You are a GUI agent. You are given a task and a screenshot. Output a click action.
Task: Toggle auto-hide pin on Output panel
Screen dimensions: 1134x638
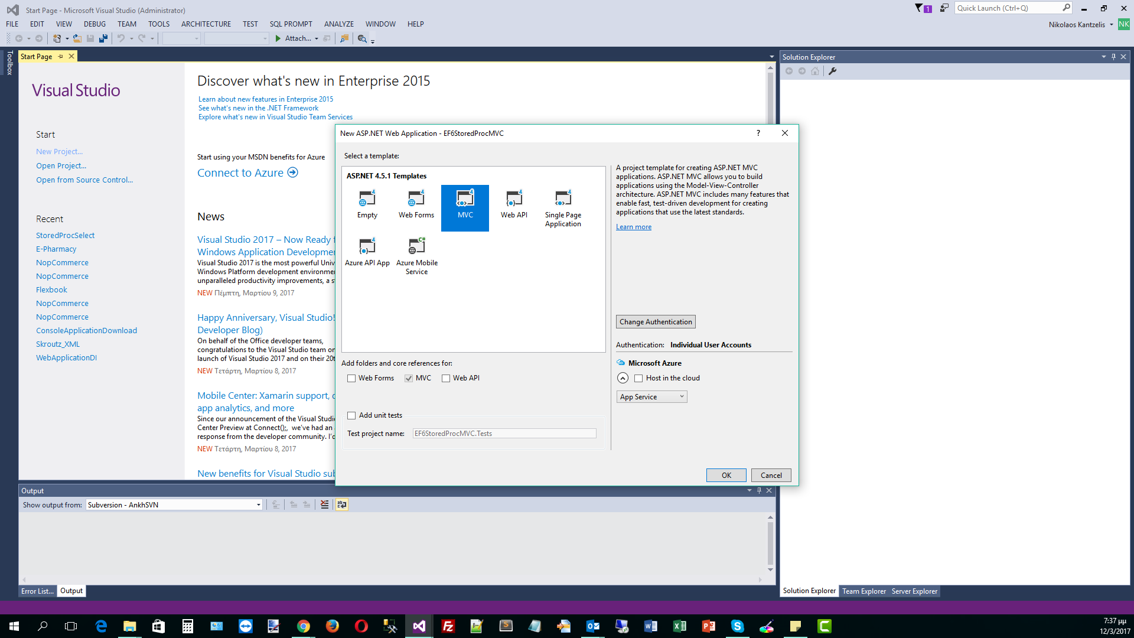[x=759, y=490]
